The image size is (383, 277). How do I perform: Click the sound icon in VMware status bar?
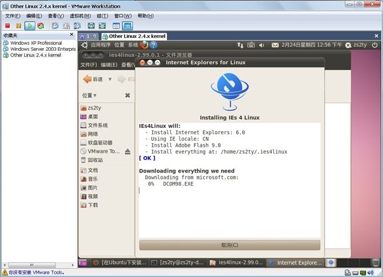(x=370, y=272)
